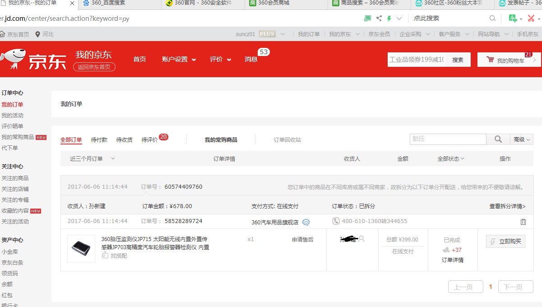Click the browser search magnifier icon

492,19
